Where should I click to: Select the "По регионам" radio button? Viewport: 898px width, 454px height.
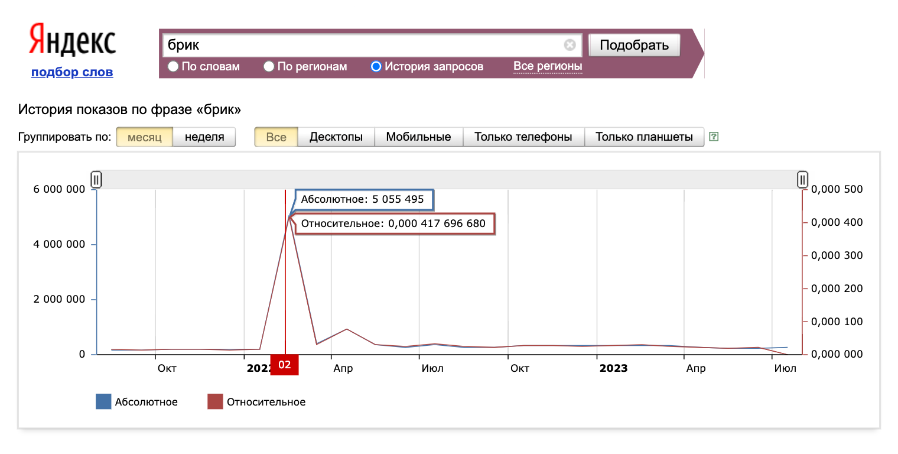point(269,66)
